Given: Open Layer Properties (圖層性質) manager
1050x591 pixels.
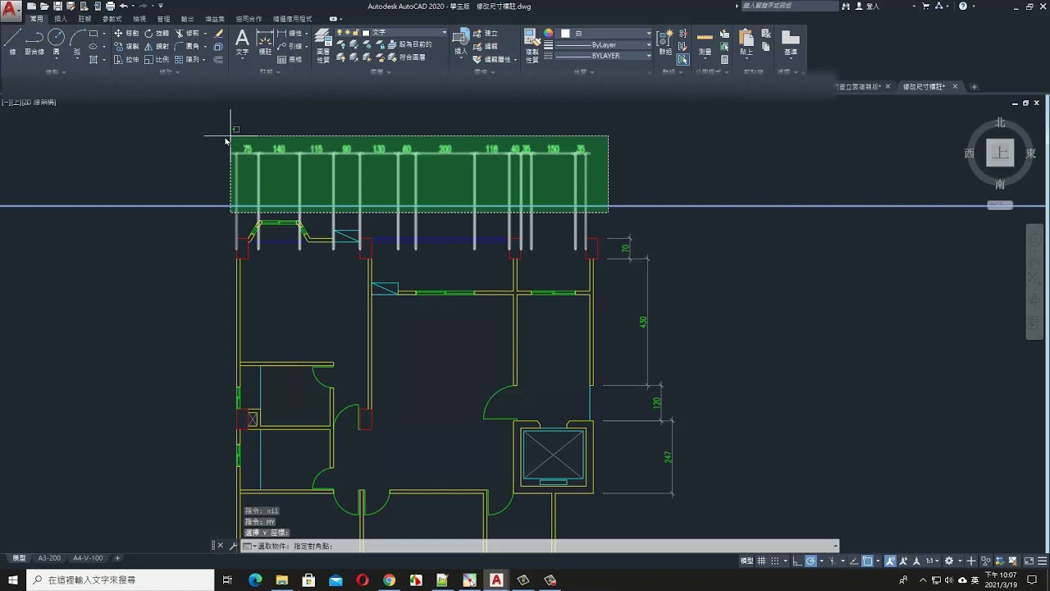Looking at the screenshot, I should pyautogui.click(x=323, y=45).
